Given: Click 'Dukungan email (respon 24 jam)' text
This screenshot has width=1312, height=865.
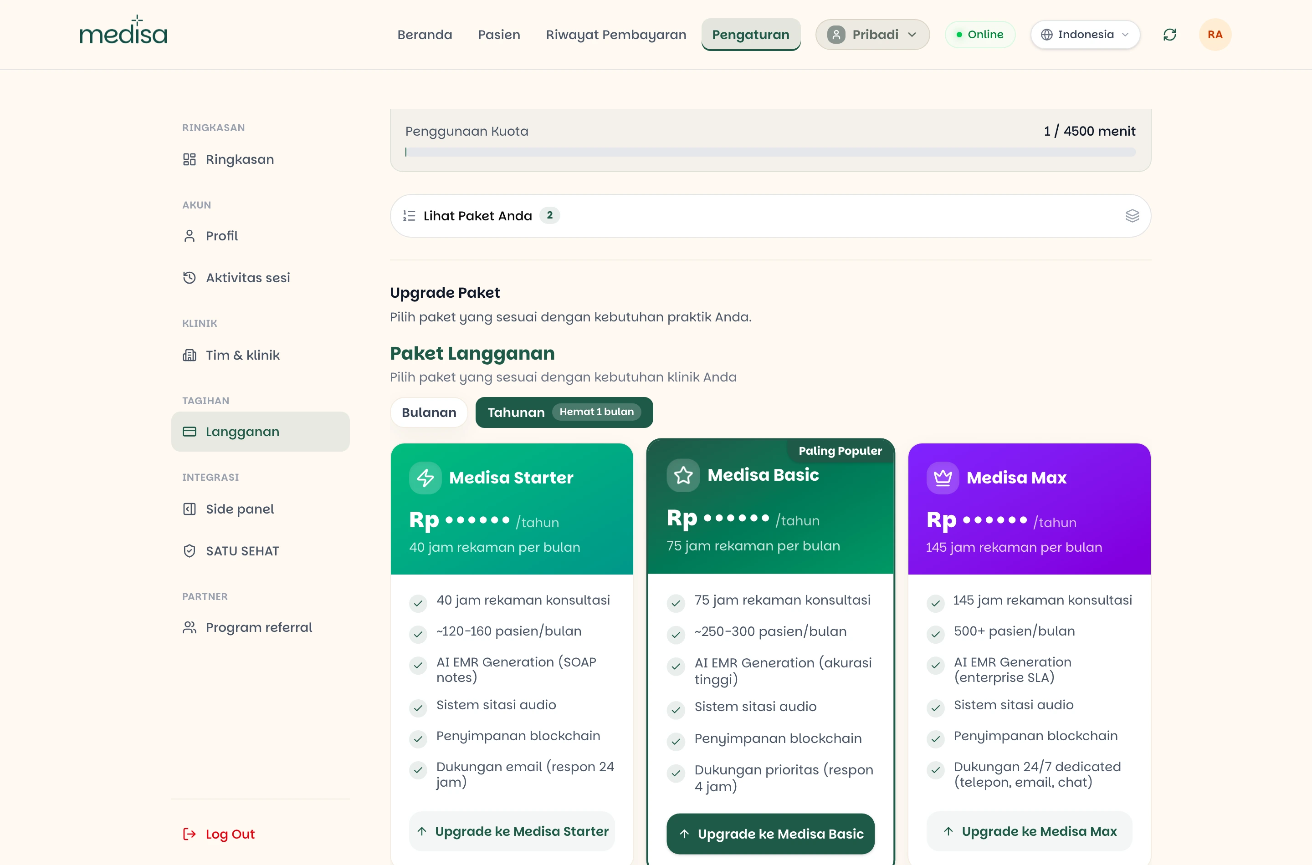Looking at the screenshot, I should 525,774.
